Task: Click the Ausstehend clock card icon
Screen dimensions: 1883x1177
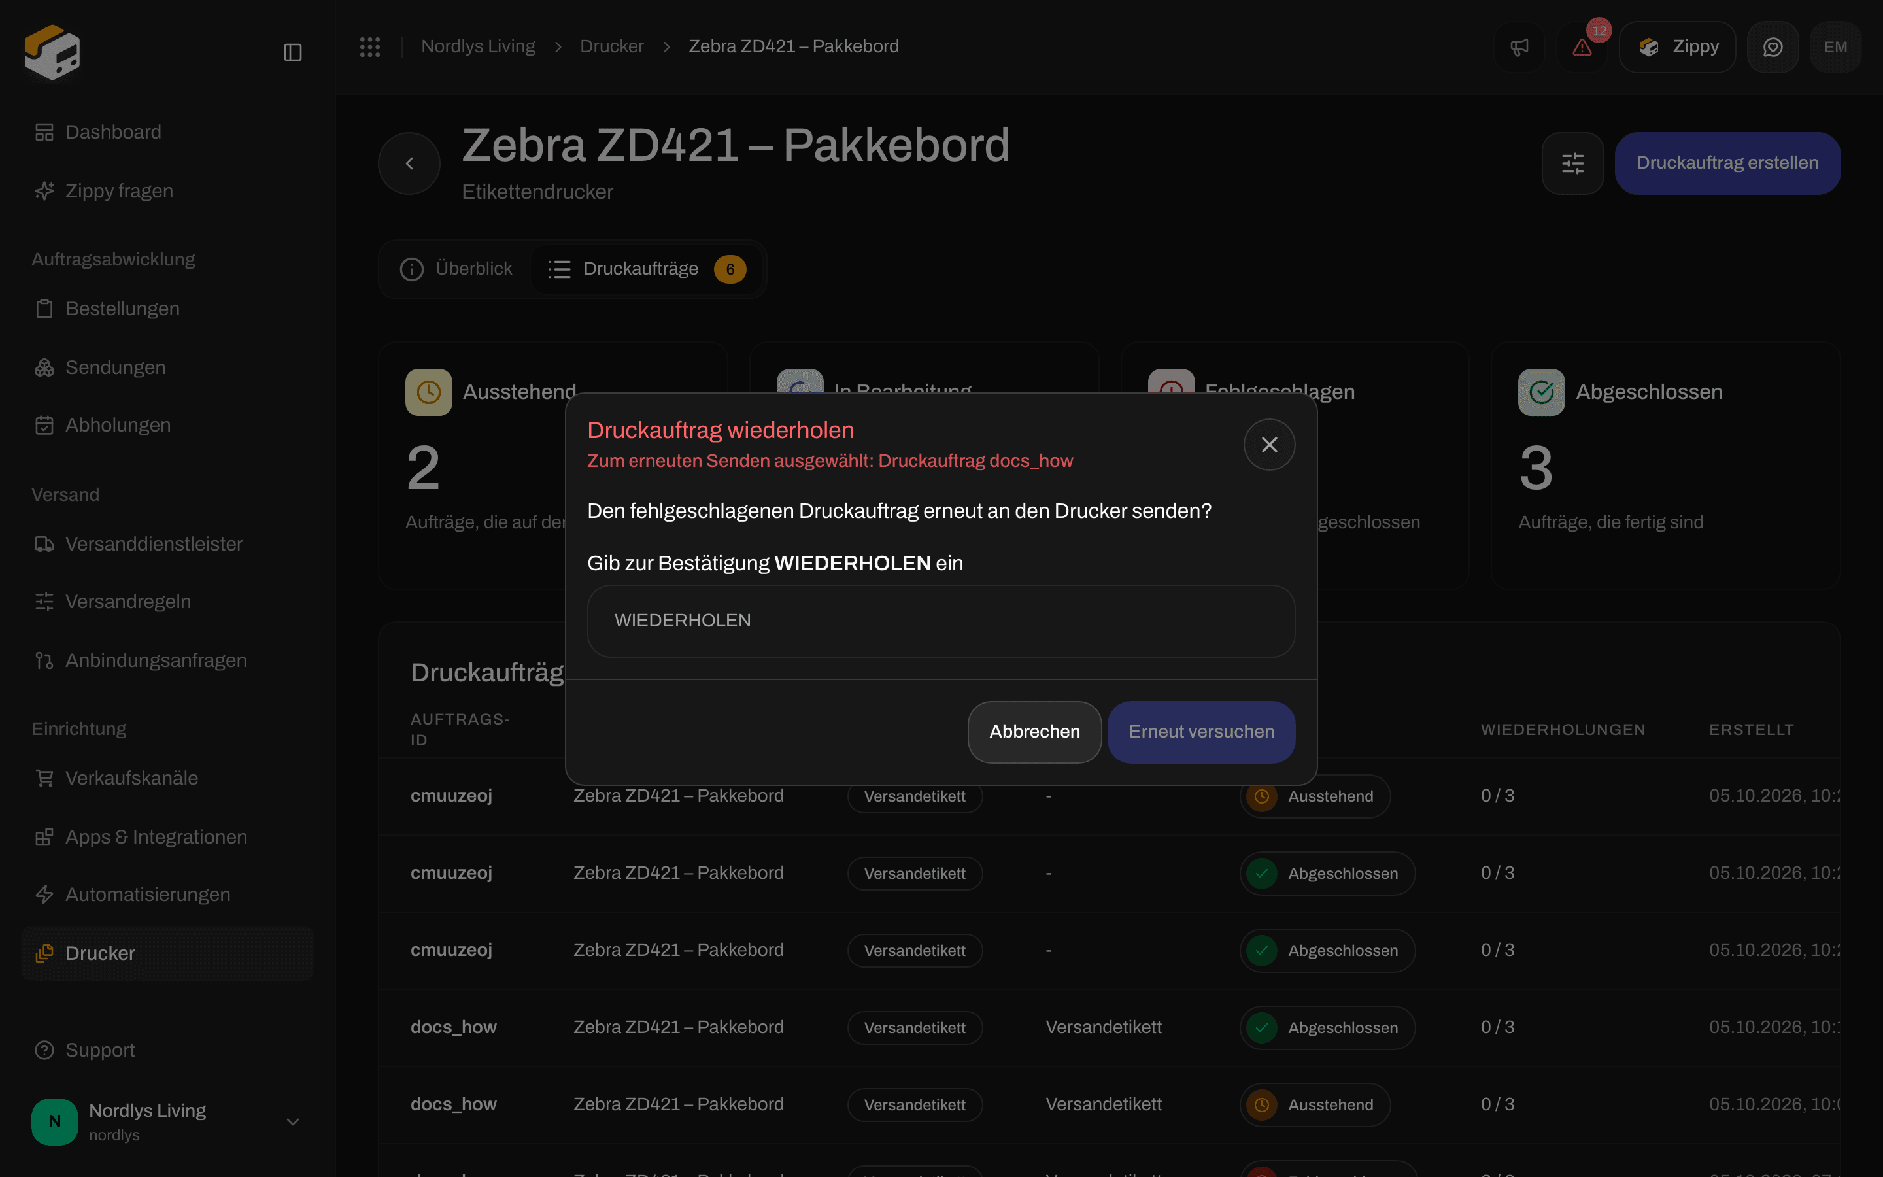Action: click(429, 392)
